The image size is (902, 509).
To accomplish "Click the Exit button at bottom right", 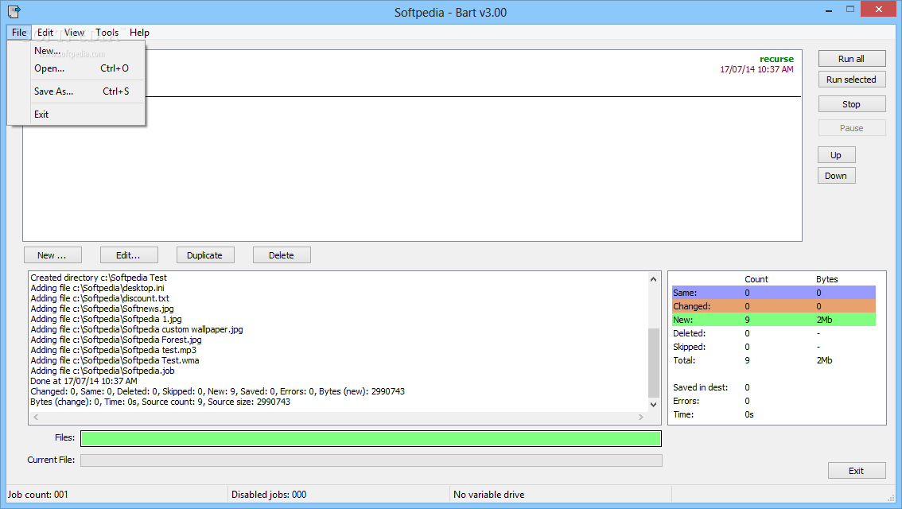I will tap(857, 471).
